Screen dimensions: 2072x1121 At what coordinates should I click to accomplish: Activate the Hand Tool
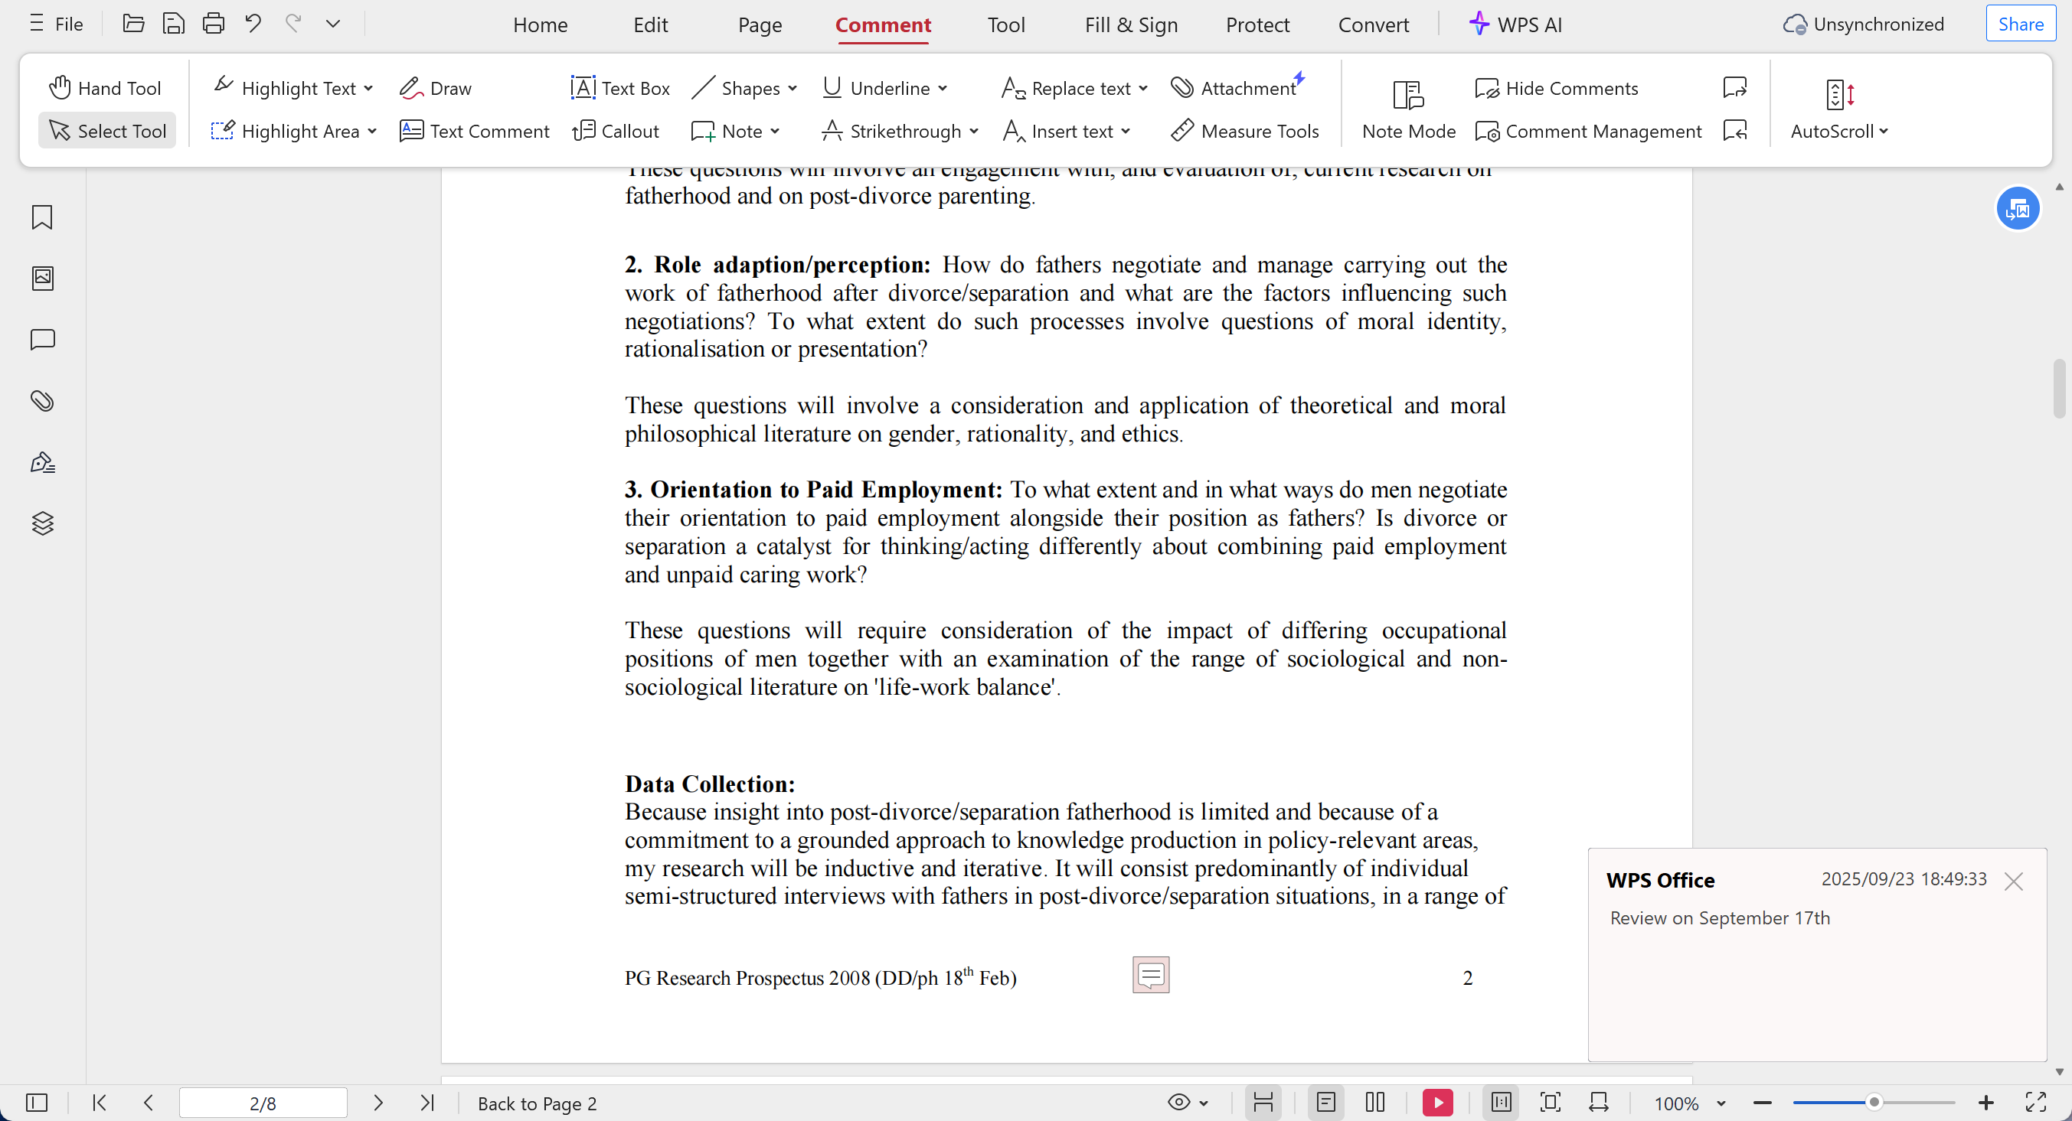(106, 87)
